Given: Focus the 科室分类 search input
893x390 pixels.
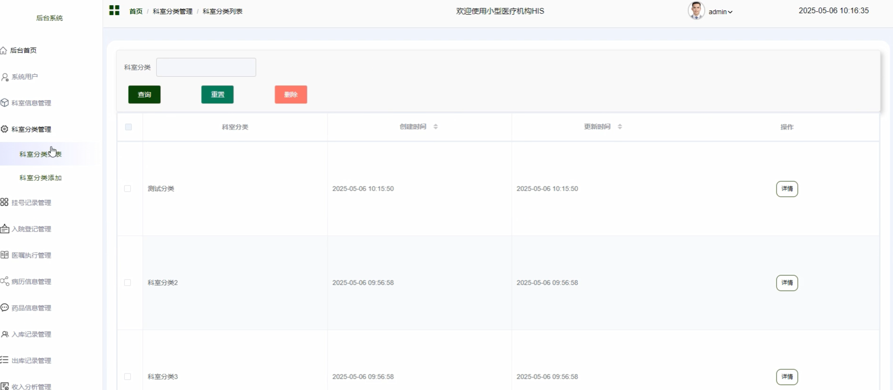Looking at the screenshot, I should click(206, 67).
